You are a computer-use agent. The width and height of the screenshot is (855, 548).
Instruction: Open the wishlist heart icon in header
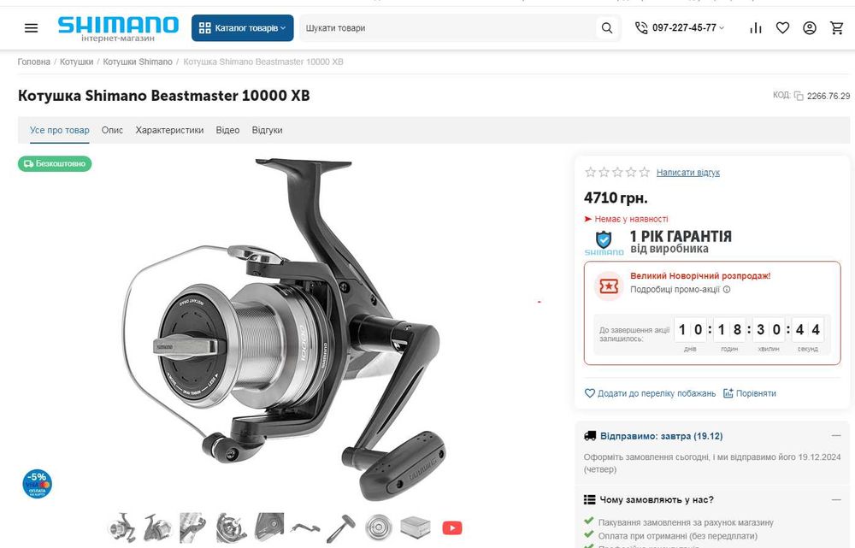tap(782, 28)
